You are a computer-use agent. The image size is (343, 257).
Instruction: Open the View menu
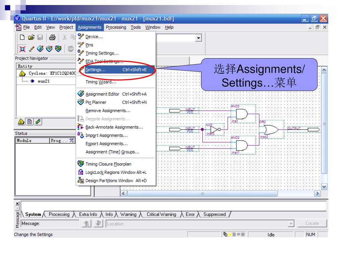click(x=51, y=27)
